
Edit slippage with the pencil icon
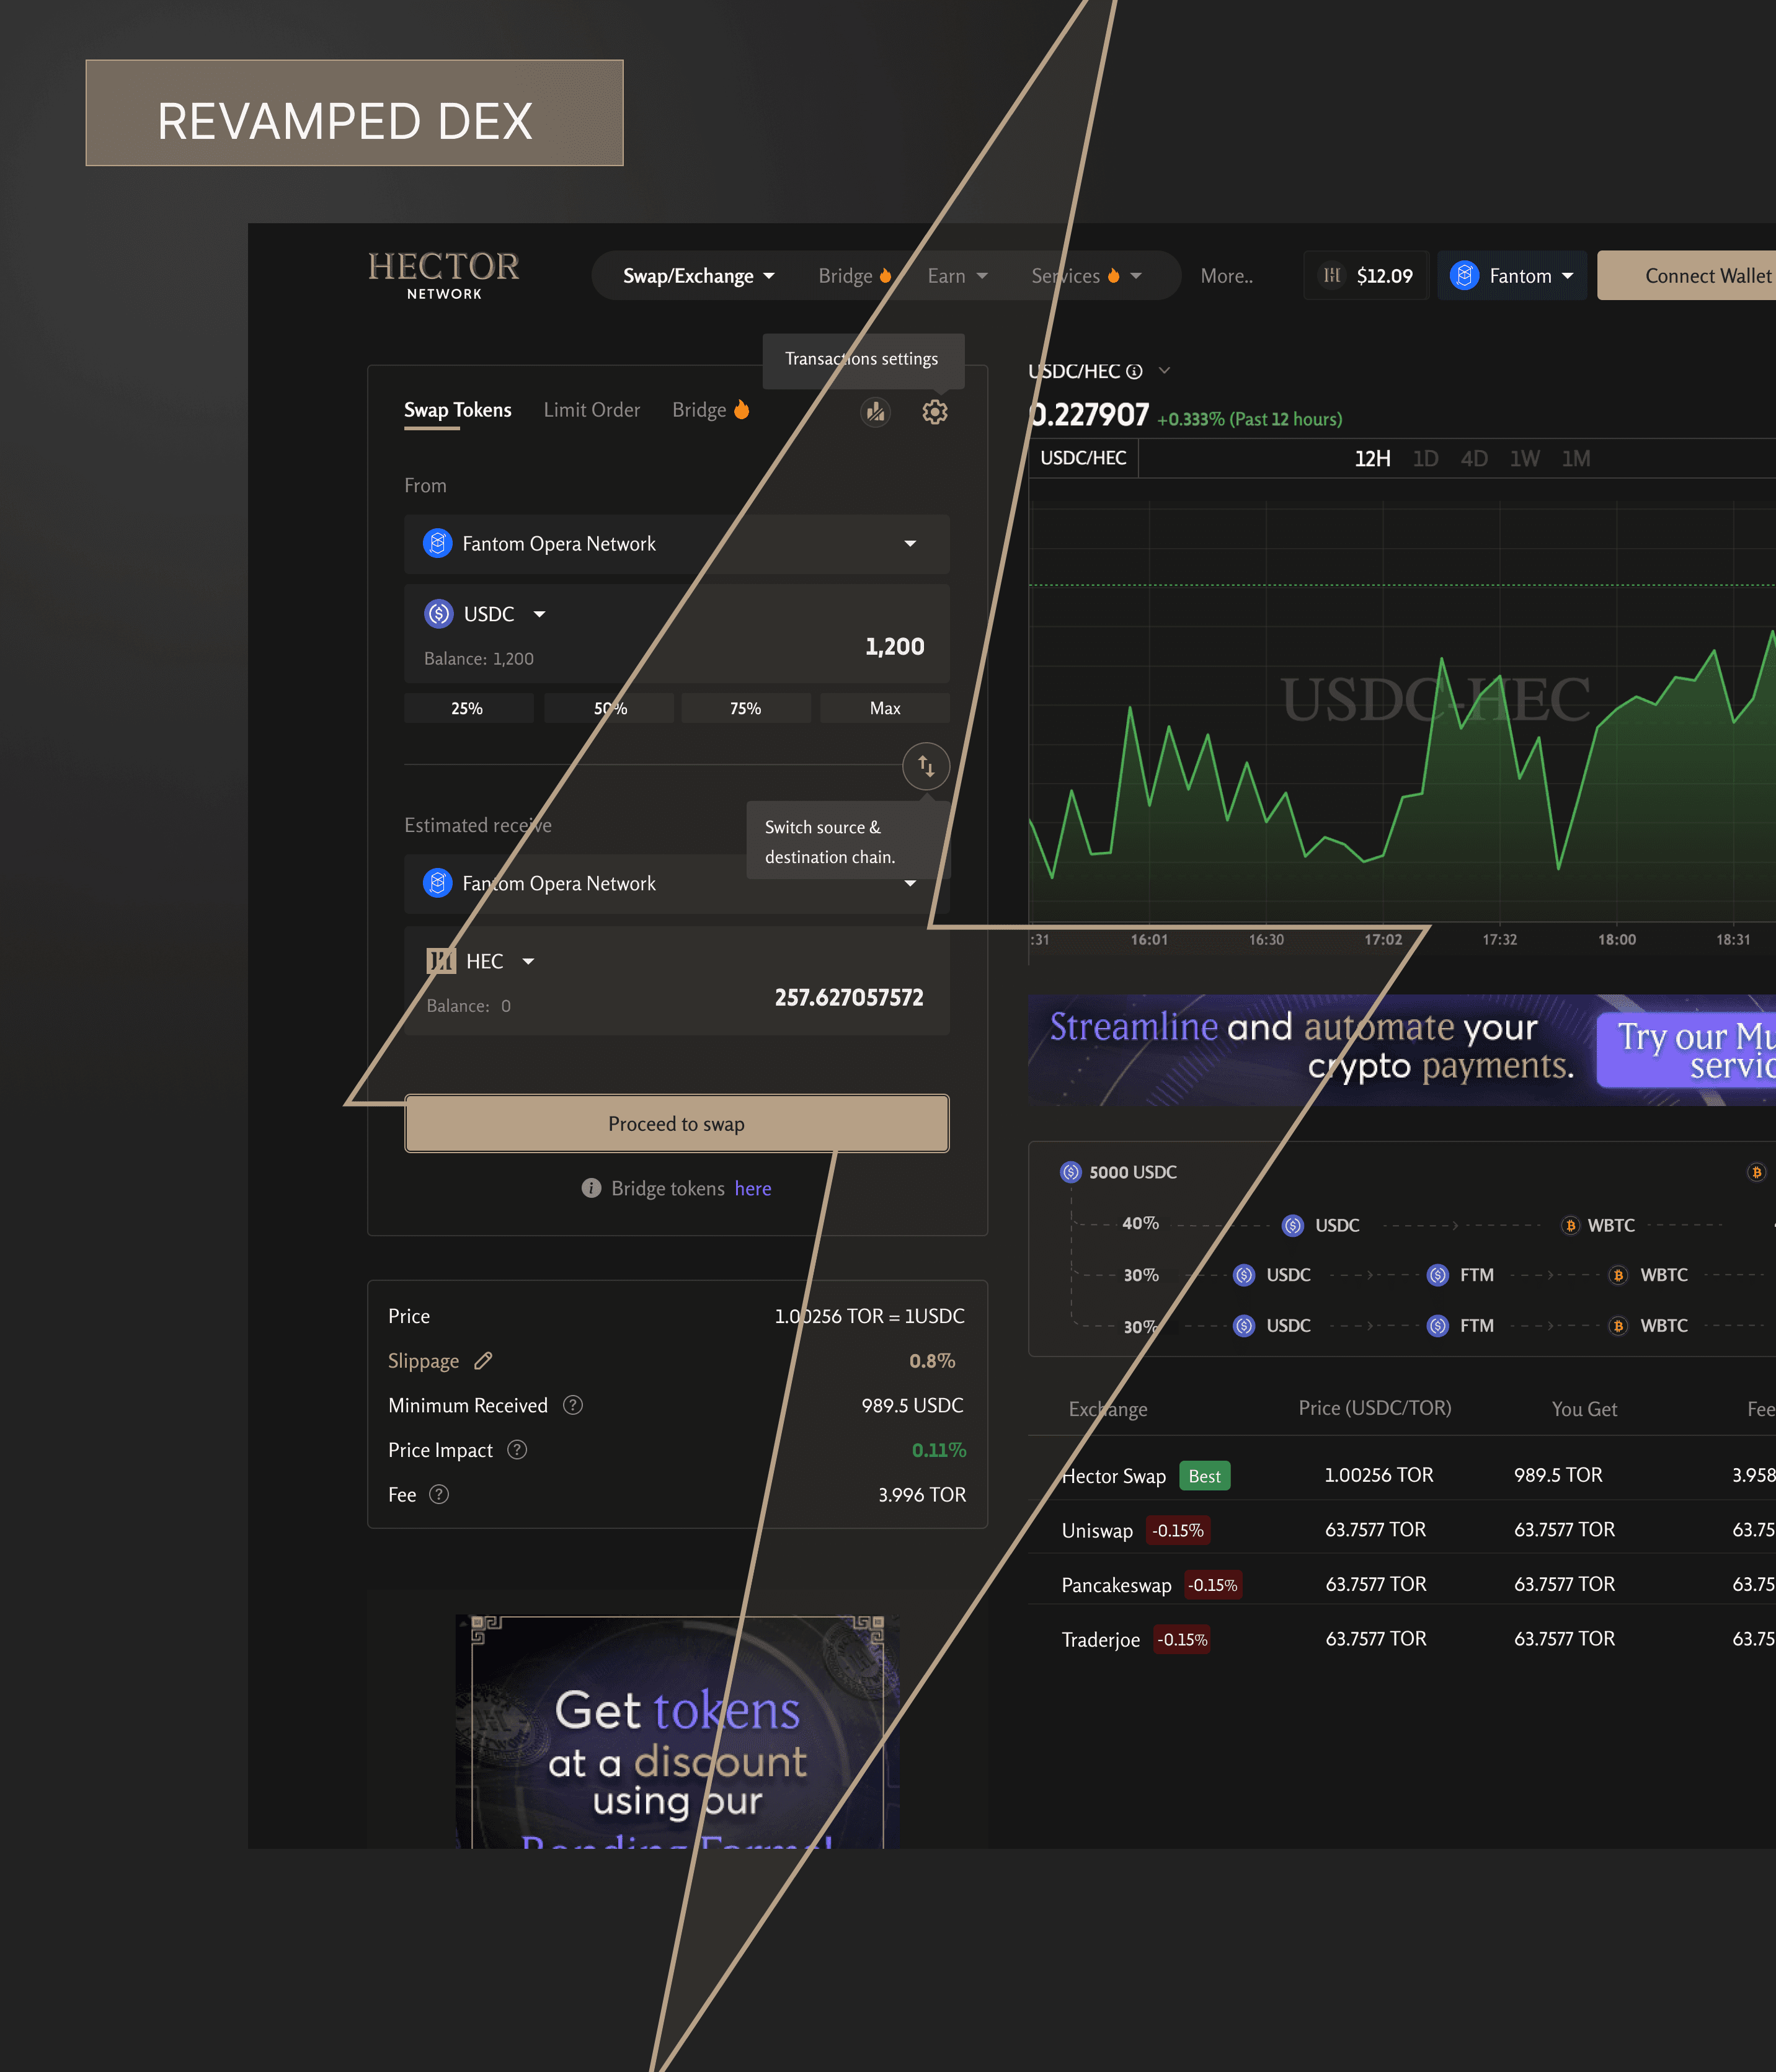[484, 1361]
